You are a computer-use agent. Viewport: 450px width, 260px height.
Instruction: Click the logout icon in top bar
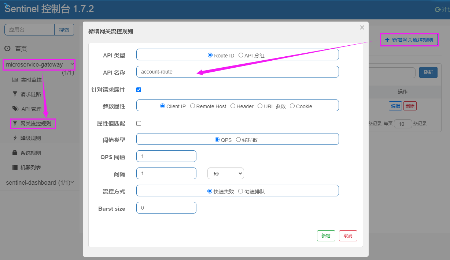pos(438,10)
